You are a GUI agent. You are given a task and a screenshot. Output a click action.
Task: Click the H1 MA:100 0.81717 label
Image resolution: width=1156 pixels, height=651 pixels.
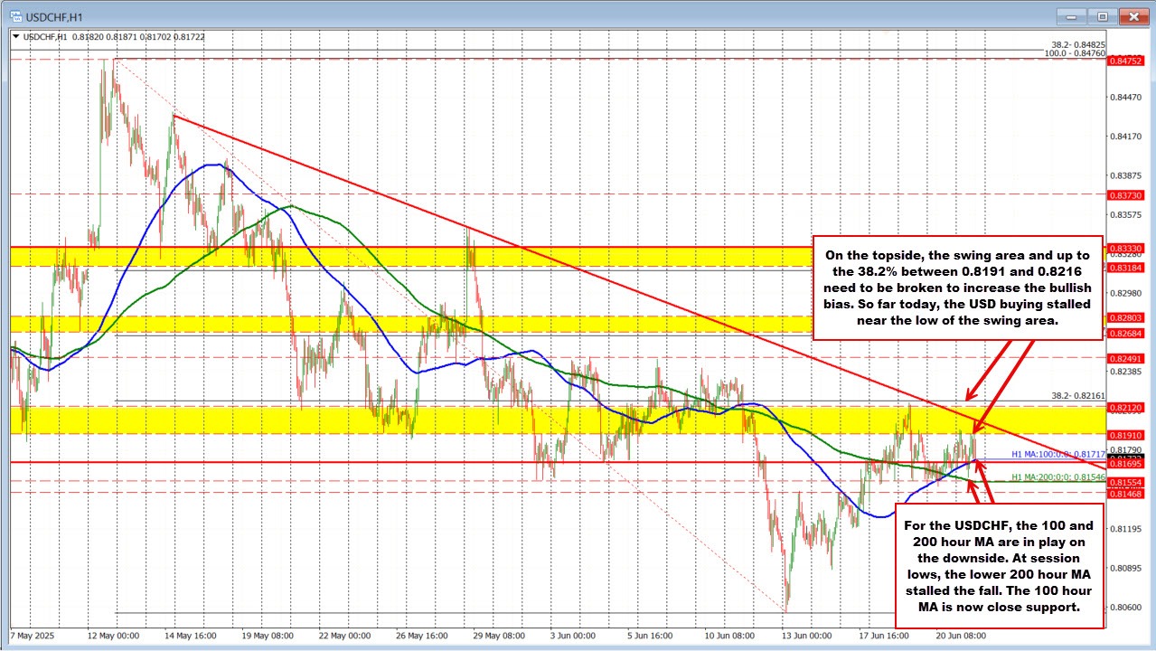coord(1057,454)
